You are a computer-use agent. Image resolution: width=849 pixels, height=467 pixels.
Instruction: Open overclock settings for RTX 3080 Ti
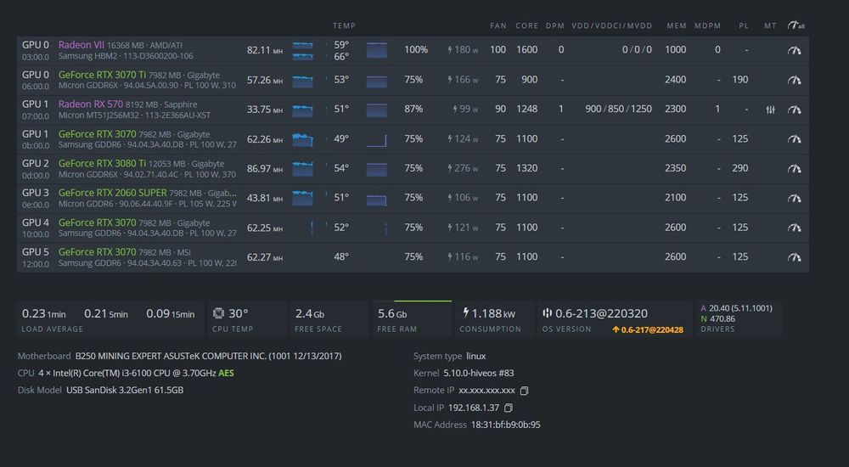point(794,168)
